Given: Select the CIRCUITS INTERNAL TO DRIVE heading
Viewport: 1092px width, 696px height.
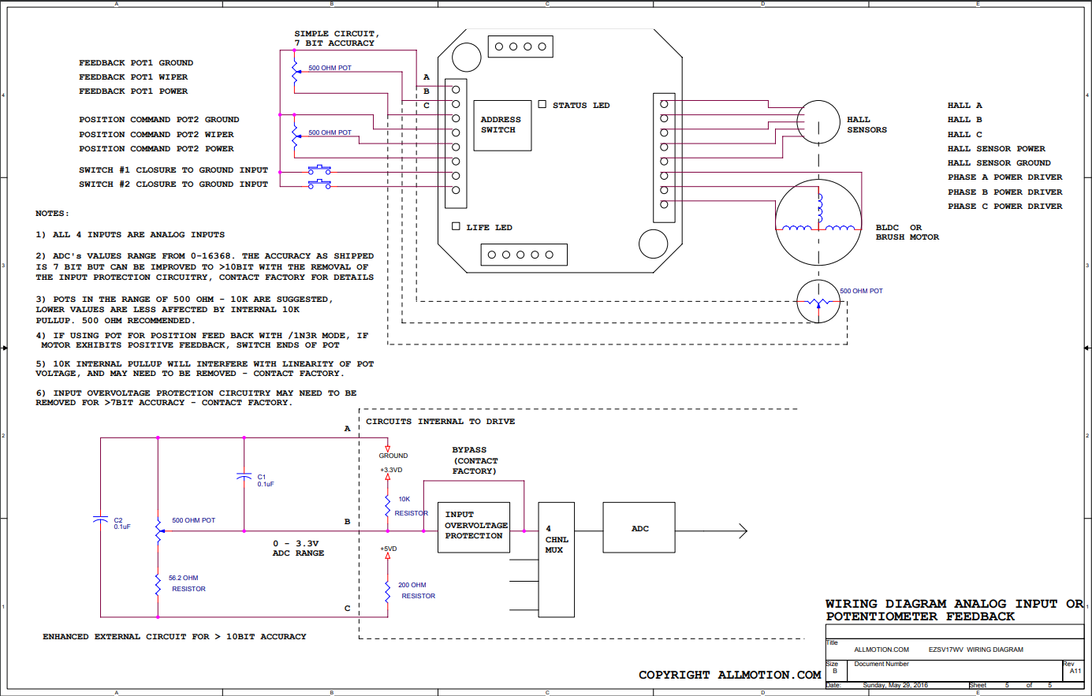Looking at the screenshot, I should tap(440, 422).
